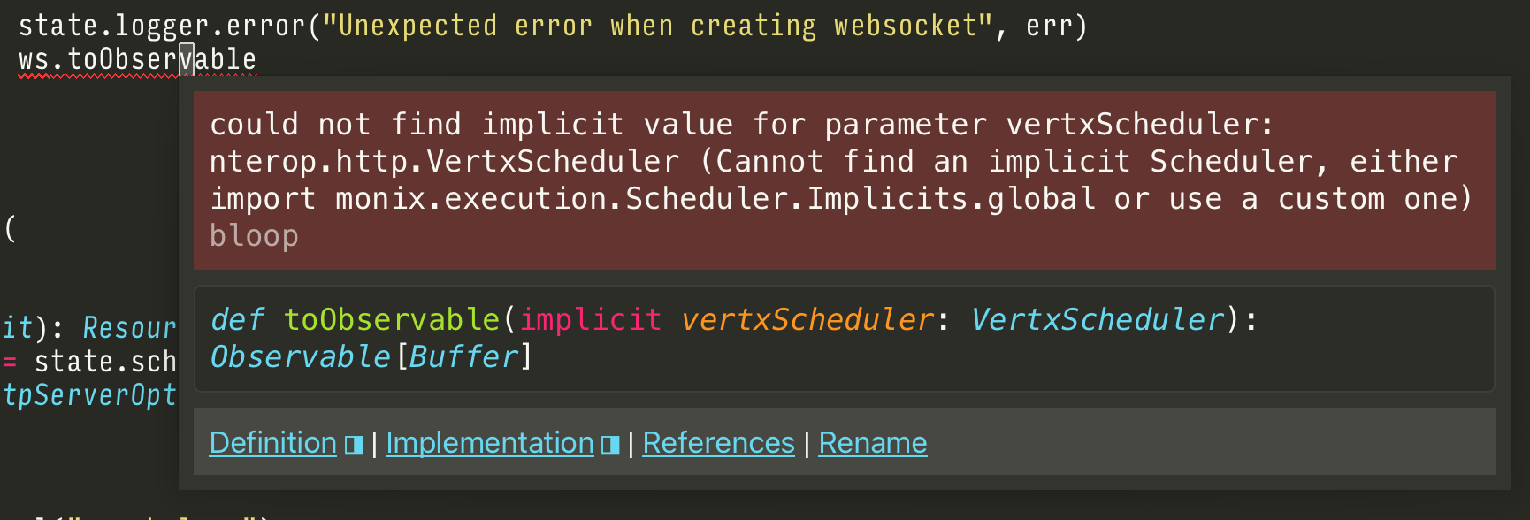Click Rename in the hover actions
Image resolution: width=1530 pixels, height=520 pixels.
873,443
